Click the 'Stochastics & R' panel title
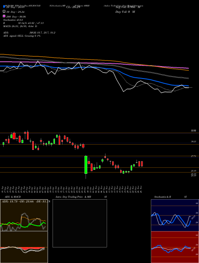 coord(162,197)
